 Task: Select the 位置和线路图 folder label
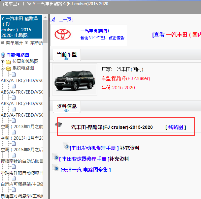tap(25, 61)
